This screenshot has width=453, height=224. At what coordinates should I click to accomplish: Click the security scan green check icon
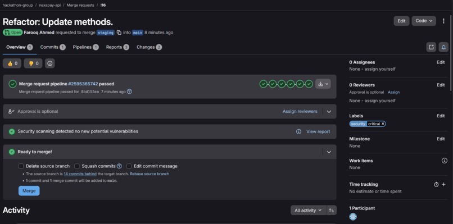click(12, 131)
